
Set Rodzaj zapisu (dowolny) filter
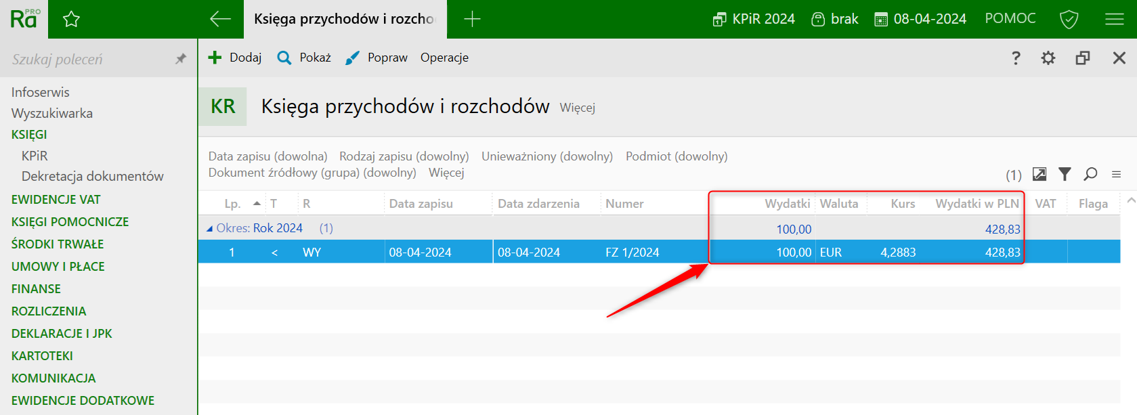tap(404, 156)
